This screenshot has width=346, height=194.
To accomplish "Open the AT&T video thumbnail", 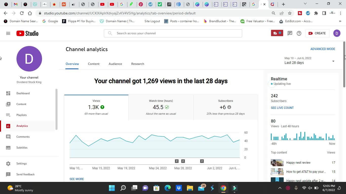I will (277, 172).
